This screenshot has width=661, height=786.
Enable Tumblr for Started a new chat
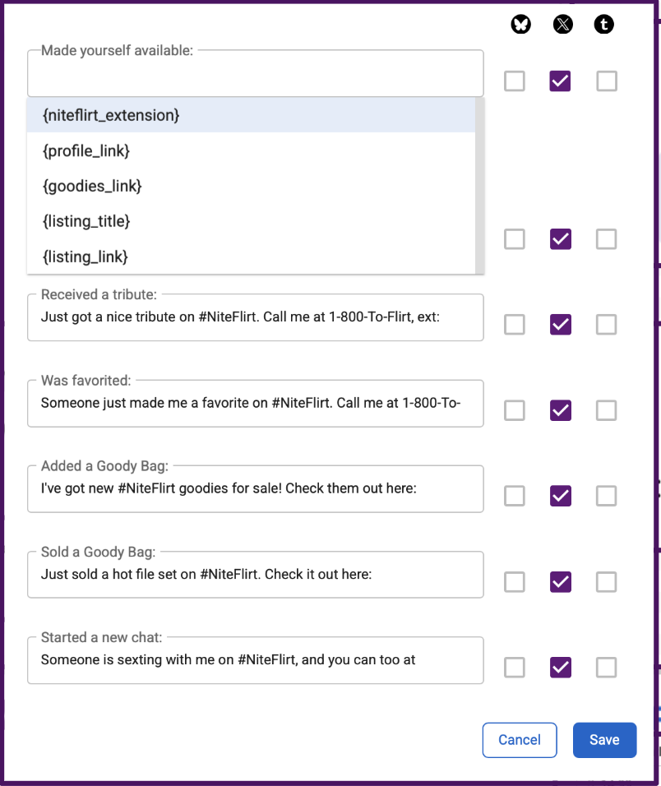tap(607, 668)
